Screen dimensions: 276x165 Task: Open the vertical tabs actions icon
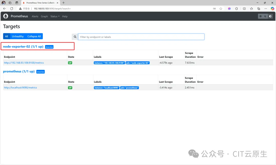click(x=17, y=3)
